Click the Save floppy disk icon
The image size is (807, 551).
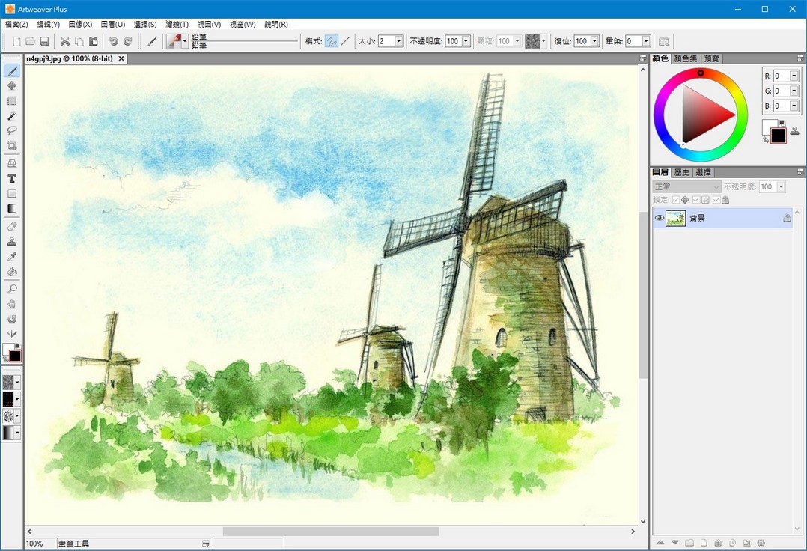point(44,41)
